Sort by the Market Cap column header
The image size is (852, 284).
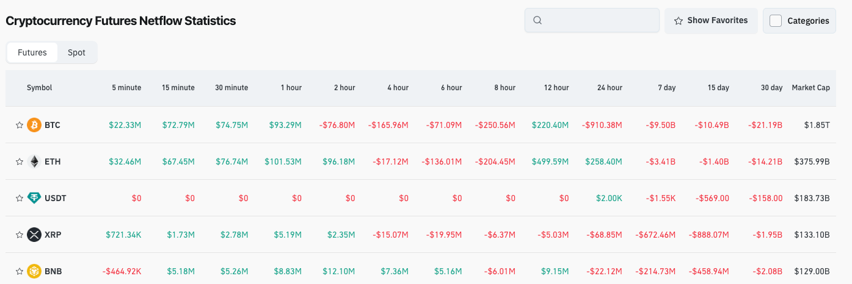[810, 88]
